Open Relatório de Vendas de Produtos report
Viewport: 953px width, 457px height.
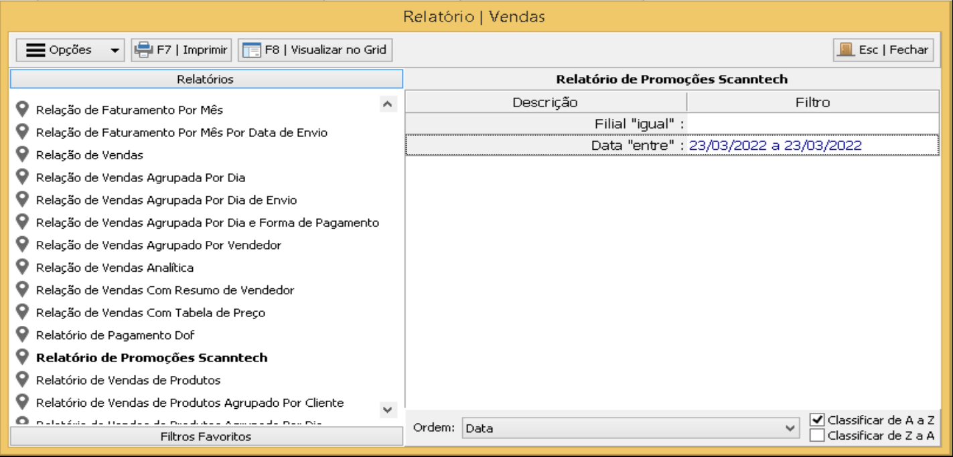(x=128, y=380)
